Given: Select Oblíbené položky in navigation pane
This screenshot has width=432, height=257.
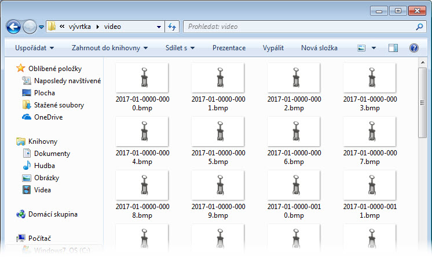Looking at the screenshot, I should click(55, 69).
